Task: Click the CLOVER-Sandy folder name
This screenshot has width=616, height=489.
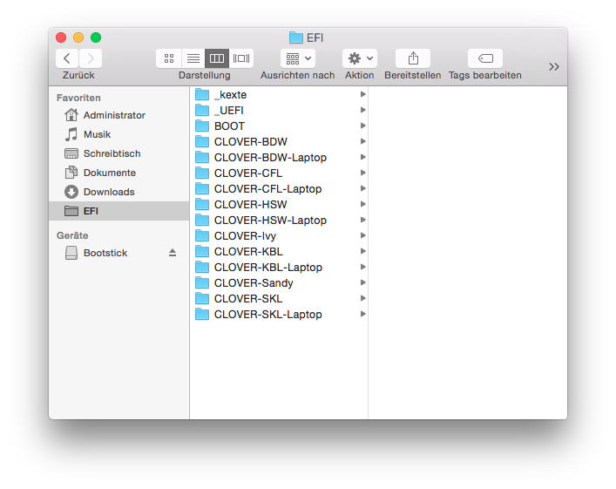Action: pos(254,283)
